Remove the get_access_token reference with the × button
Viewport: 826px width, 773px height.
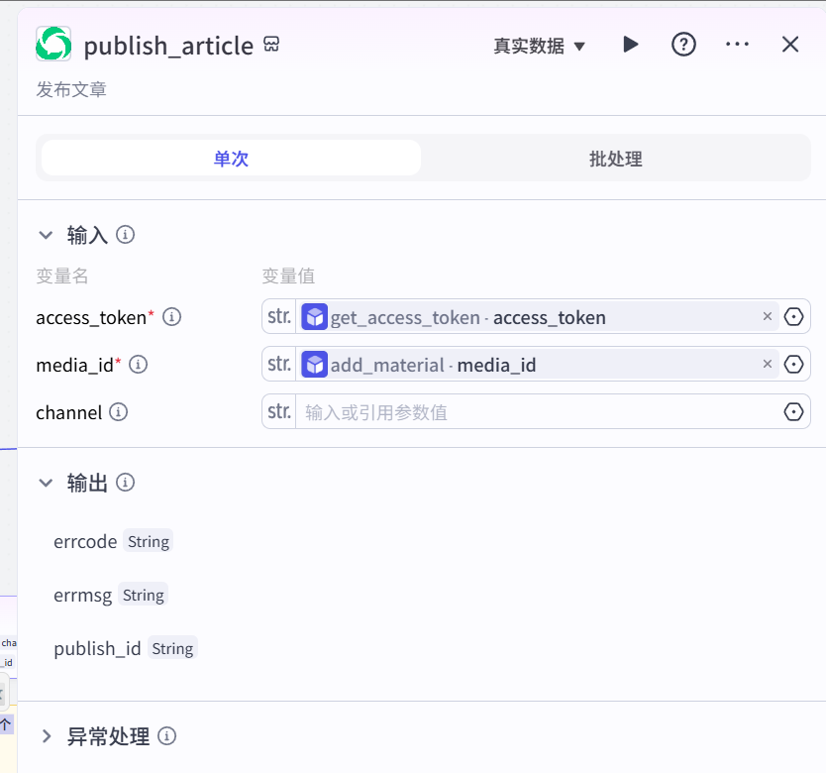point(768,316)
